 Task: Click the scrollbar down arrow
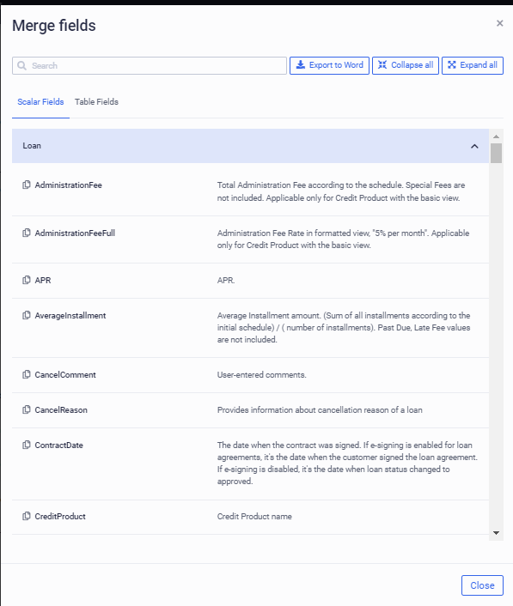click(496, 533)
